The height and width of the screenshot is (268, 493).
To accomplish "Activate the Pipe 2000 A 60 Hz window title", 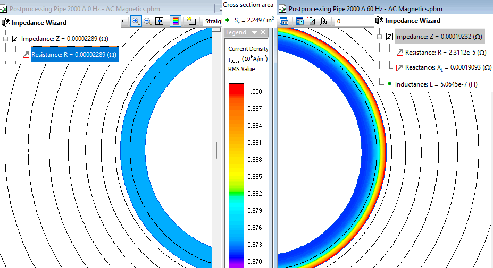I will (365, 9).
